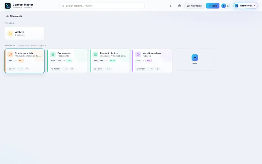Select the Product photos project title
Screen dimensions: 262x164
click(x=109, y=53)
